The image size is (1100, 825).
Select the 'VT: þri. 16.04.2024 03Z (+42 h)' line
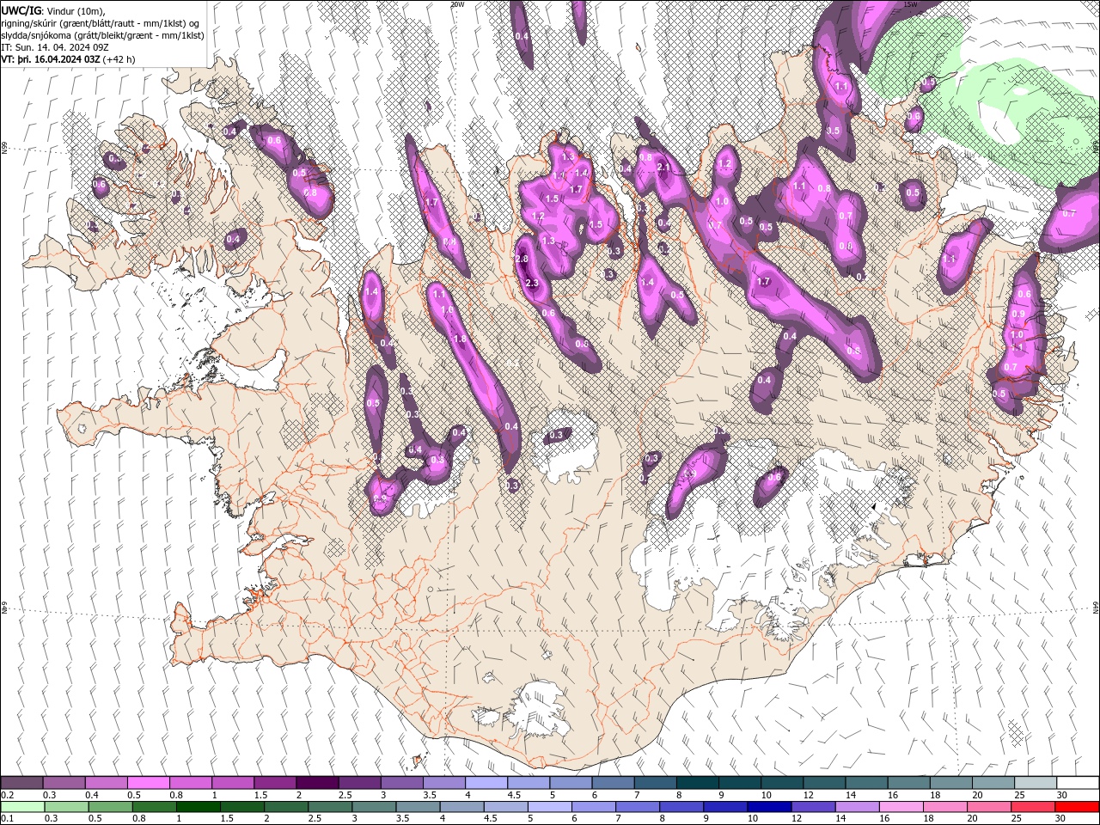[x=68, y=59]
